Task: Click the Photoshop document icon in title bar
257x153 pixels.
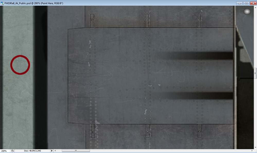Action: click(2, 3)
